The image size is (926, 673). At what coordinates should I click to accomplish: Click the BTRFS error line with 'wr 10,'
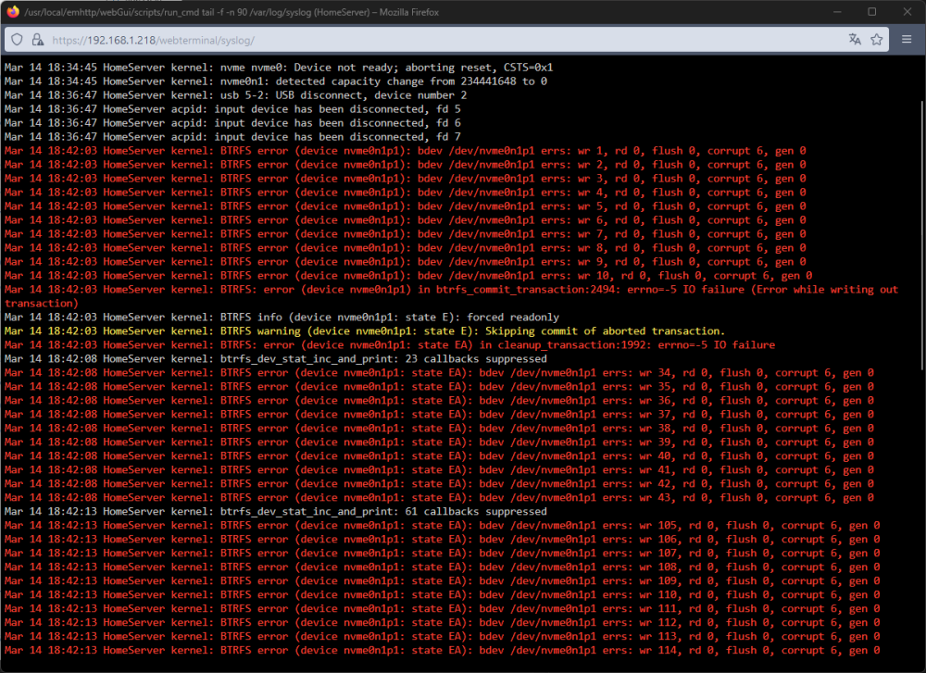[408, 276]
